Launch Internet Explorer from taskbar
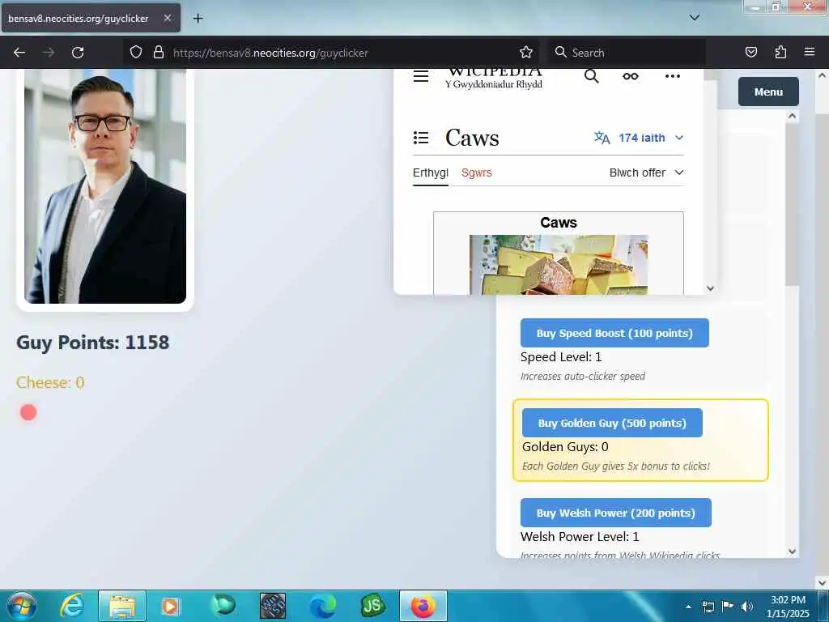The width and height of the screenshot is (829, 622). 71,606
